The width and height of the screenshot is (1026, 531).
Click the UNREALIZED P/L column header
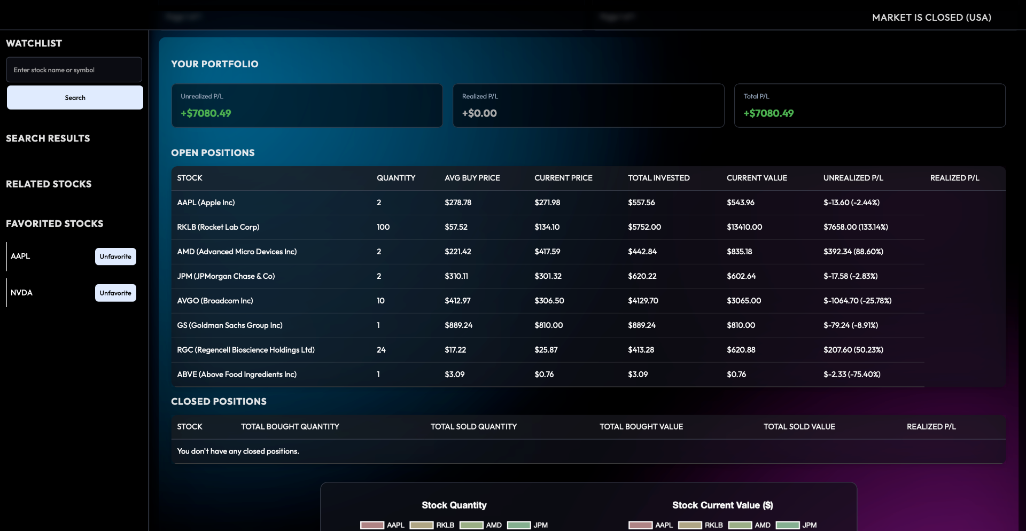pyautogui.click(x=853, y=178)
